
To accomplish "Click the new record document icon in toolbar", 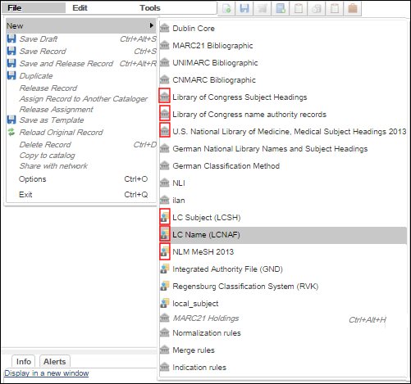I will (226, 8).
